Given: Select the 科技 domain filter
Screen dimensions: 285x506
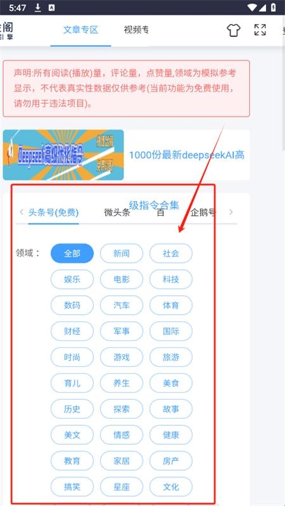Looking at the screenshot, I should coord(171,279).
